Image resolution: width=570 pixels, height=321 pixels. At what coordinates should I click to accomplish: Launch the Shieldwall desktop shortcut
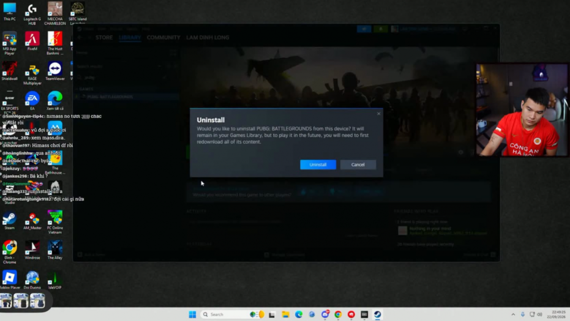(x=9, y=71)
